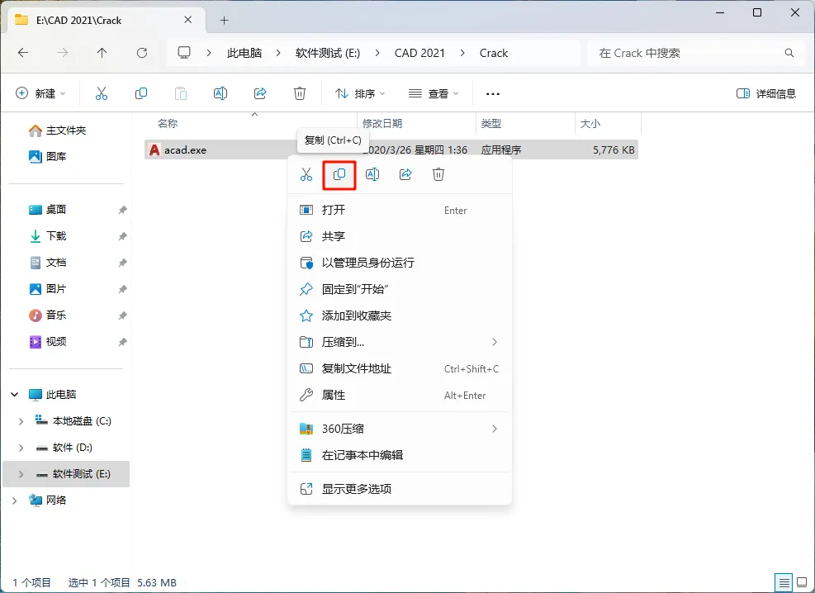Go back with the left arrow
Viewport: 815px width, 593px height.
(x=23, y=53)
